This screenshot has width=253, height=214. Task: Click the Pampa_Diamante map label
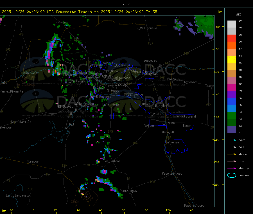pos(12,91)
